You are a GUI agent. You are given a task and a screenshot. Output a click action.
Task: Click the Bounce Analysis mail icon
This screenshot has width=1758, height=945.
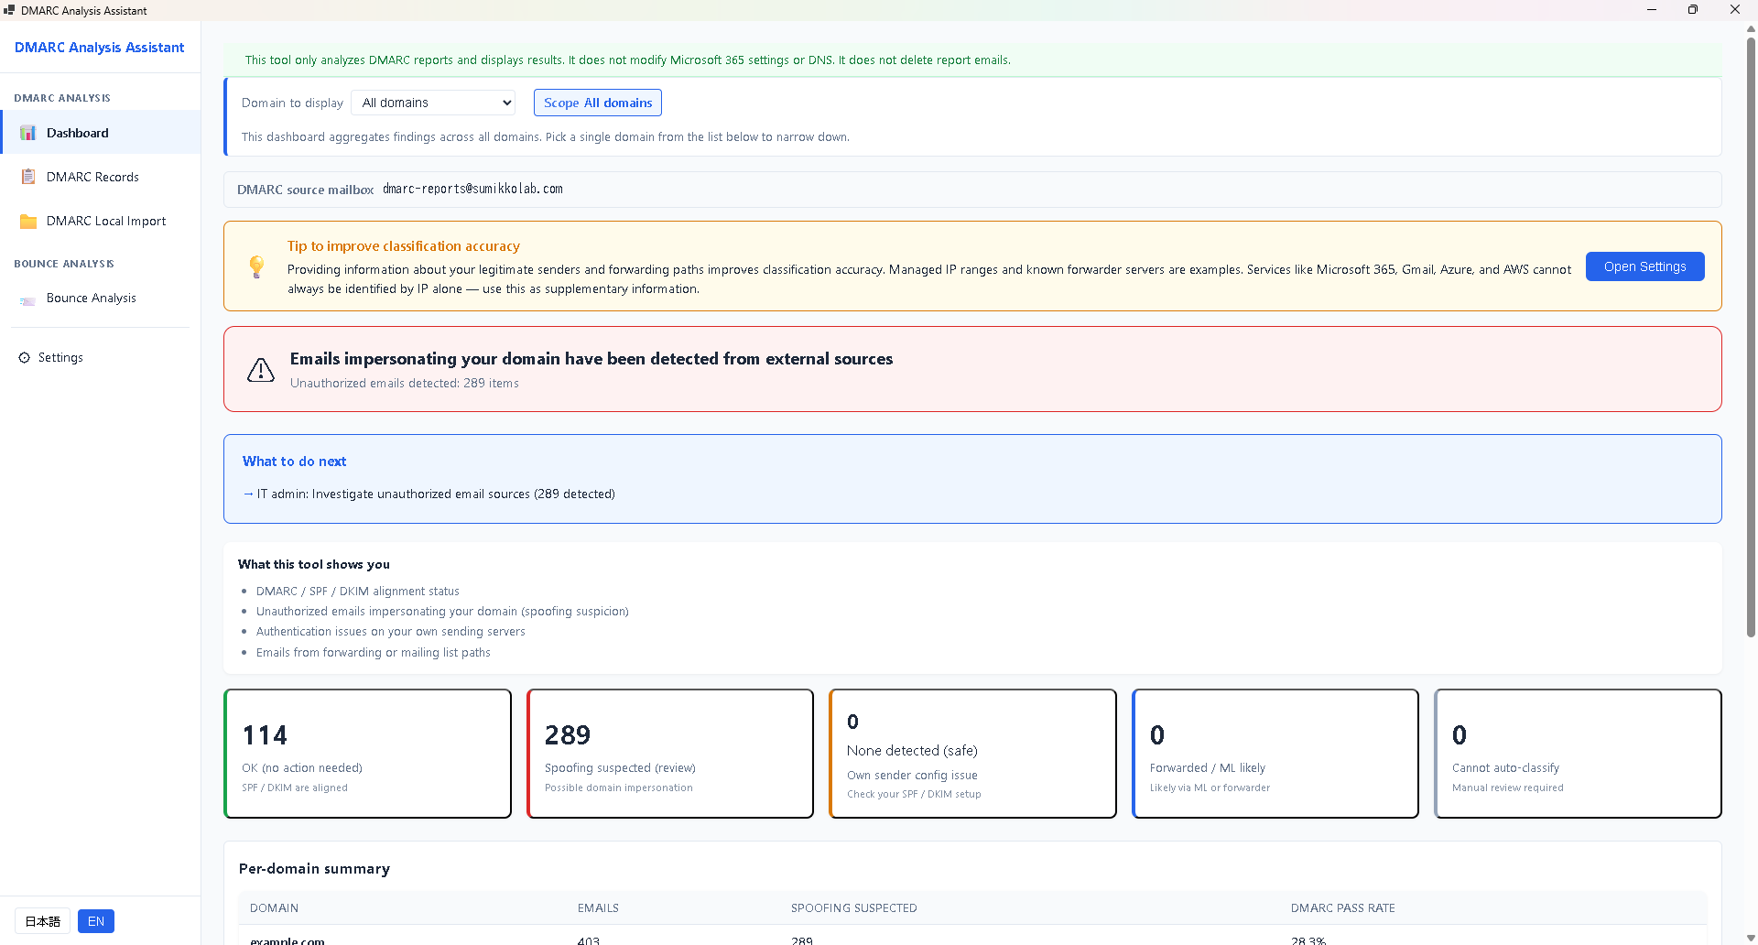click(x=28, y=299)
